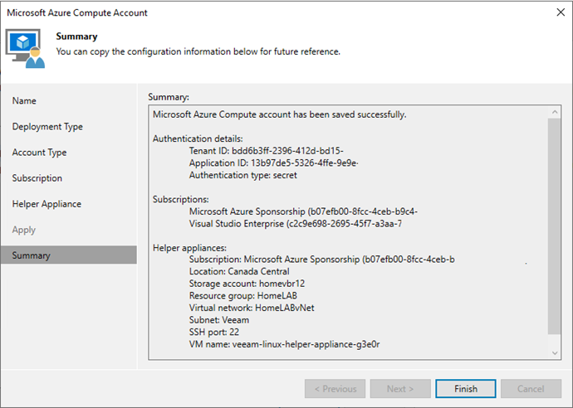Viewport: 573px width, 408px height.
Task: Click the Visual Studio Enterprise subscription line
Action: (296, 223)
